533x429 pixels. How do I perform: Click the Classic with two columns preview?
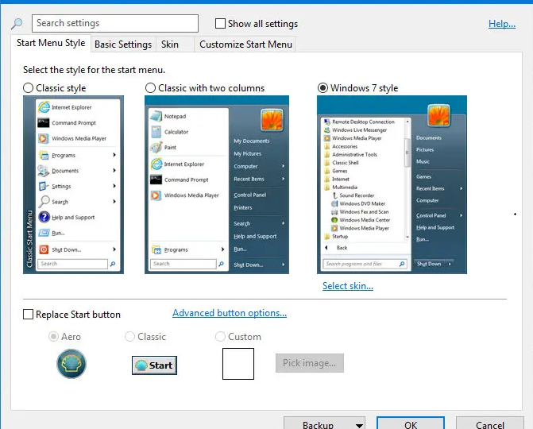[x=217, y=184]
